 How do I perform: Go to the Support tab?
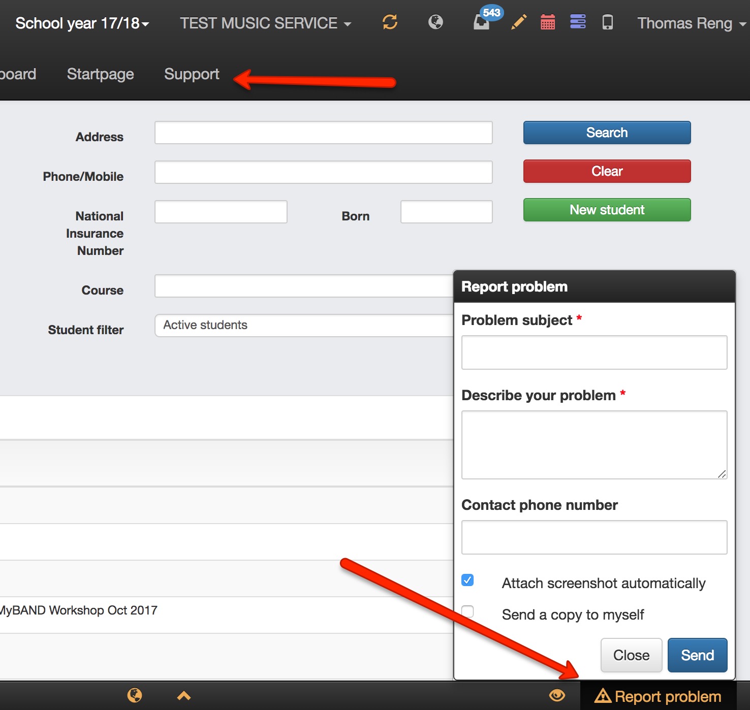click(191, 74)
